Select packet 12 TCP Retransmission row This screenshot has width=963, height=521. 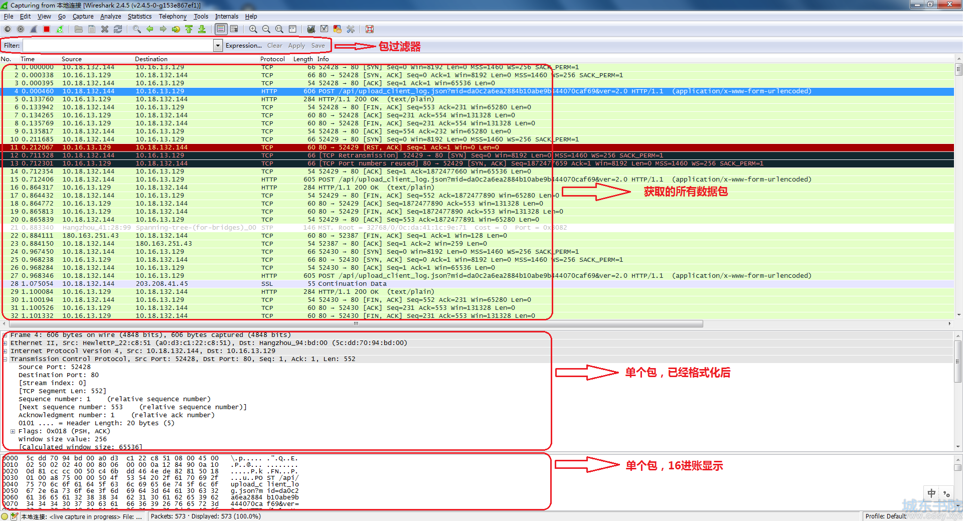pos(477,155)
